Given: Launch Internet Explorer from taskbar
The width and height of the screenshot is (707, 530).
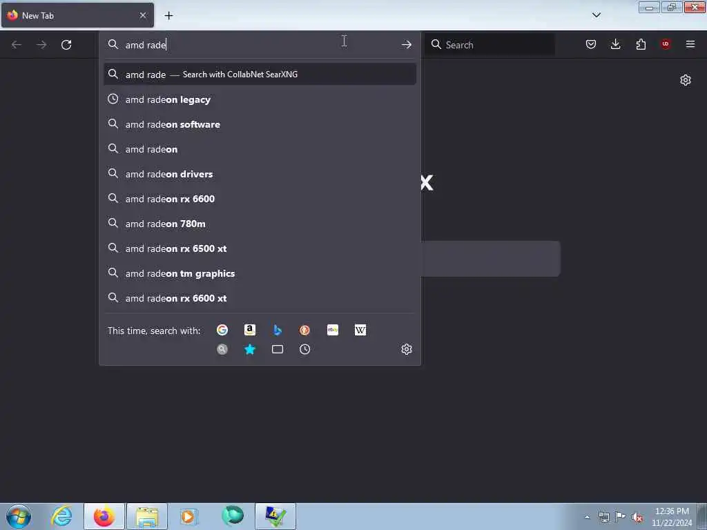Looking at the screenshot, I should (x=61, y=516).
